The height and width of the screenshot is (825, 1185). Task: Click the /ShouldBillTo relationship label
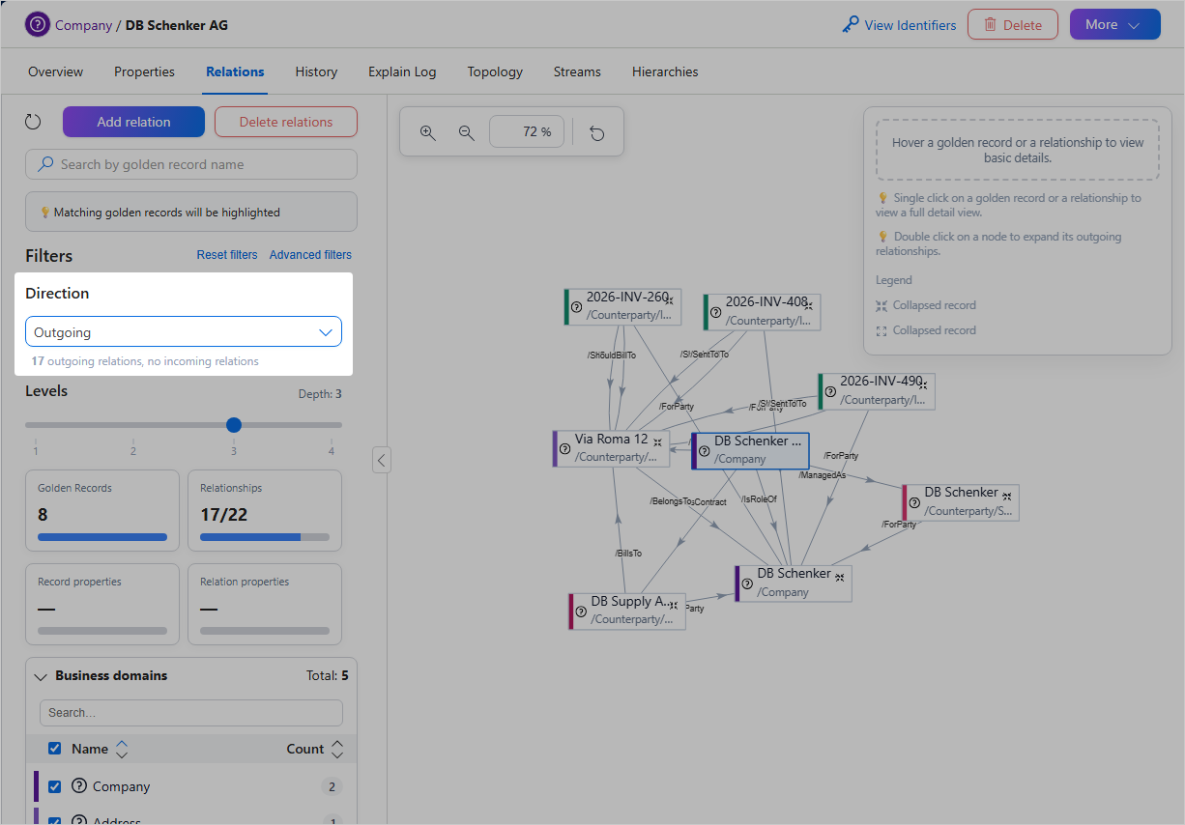coord(612,356)
